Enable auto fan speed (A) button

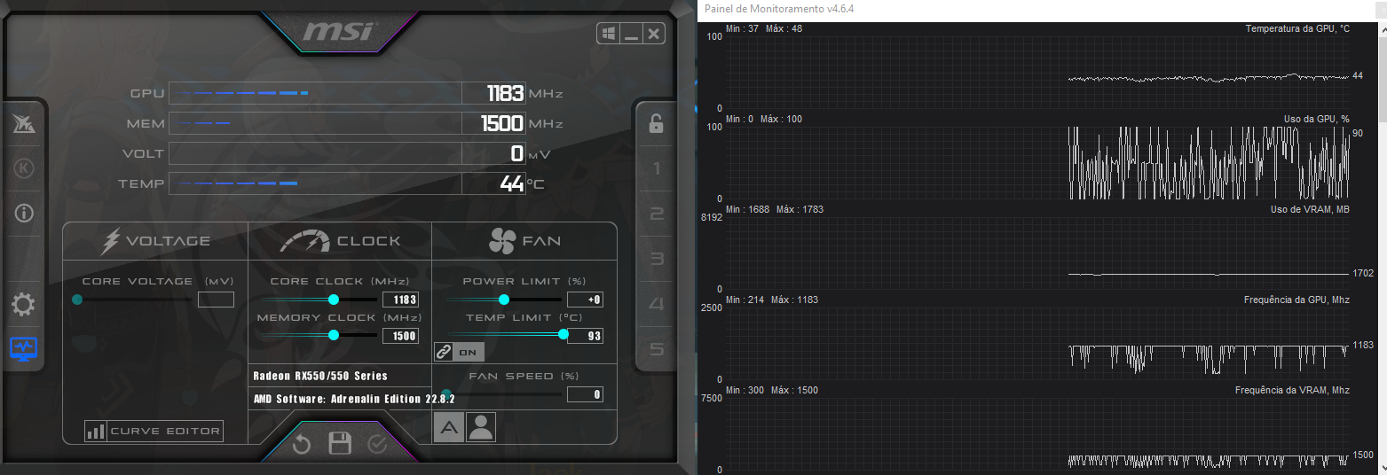[x=449, y=428]
